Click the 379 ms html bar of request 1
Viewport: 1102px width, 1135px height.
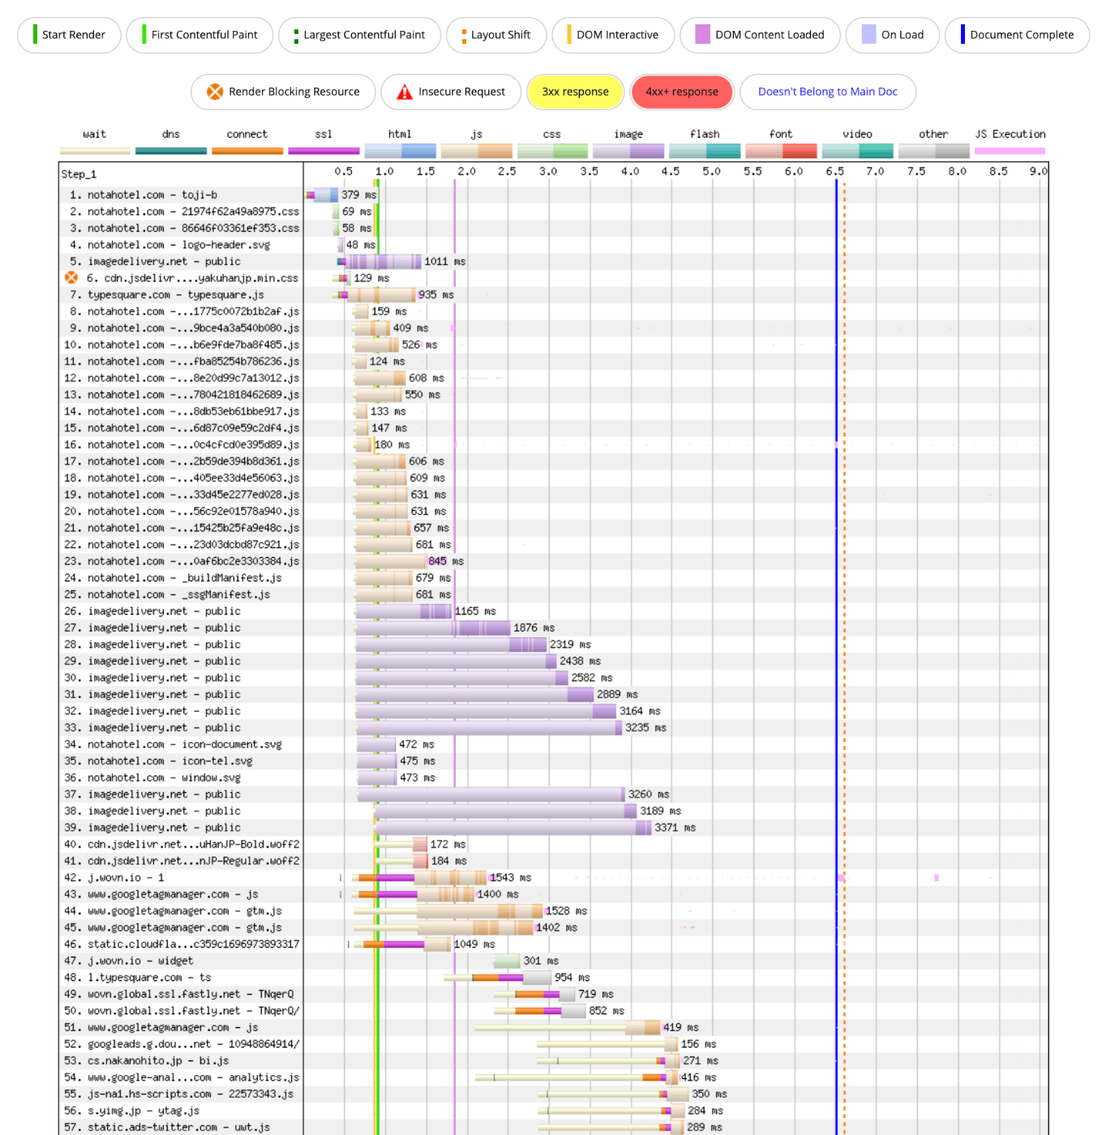[x=326, y=195]
